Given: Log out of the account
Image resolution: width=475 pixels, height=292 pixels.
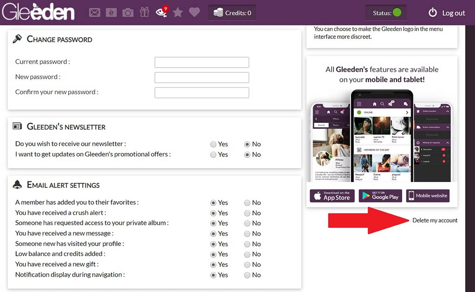Looking at the screenshot, I should point(446,13).
